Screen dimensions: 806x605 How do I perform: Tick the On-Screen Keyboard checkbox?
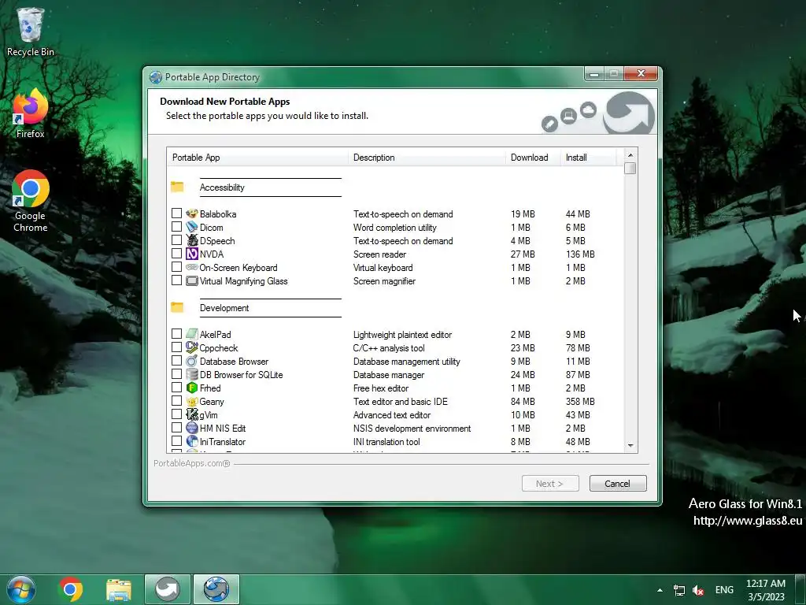click(176, 266)
